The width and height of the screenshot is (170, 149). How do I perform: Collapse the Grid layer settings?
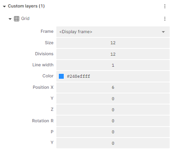click(x=10, y=19)
